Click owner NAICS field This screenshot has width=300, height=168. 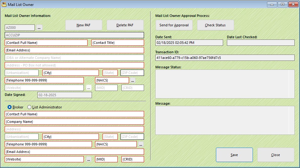(112, 80)
